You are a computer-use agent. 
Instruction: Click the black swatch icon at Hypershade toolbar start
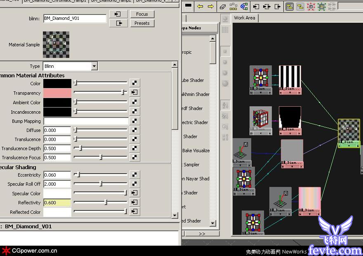188,6
